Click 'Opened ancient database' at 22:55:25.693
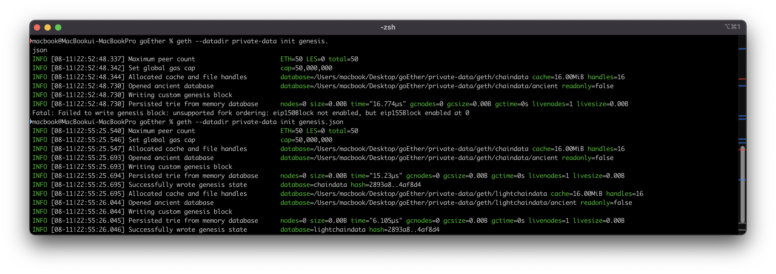The image size is (776, 274). click(171, 158)
